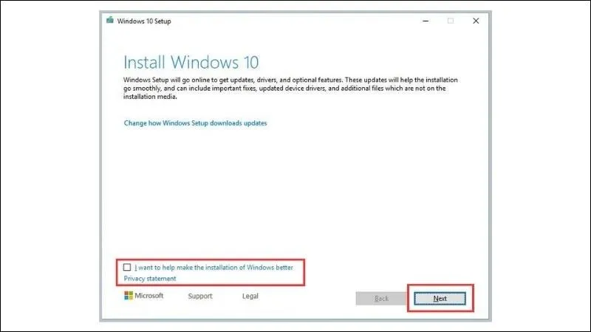Click the 'Windows 10 Setup' title text
Image resolution: width=591 pixels, height=332 pixels.
coord(144,20)
